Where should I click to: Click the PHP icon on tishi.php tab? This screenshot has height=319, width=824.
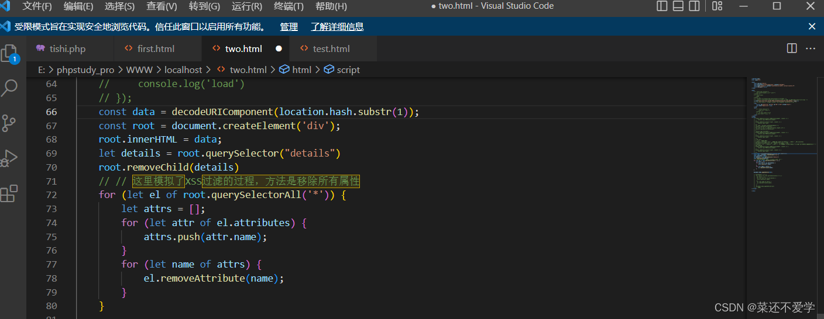point(40,48)
